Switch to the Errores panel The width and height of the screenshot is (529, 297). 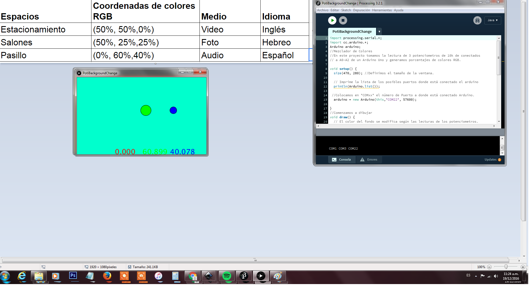coord(369,159)
